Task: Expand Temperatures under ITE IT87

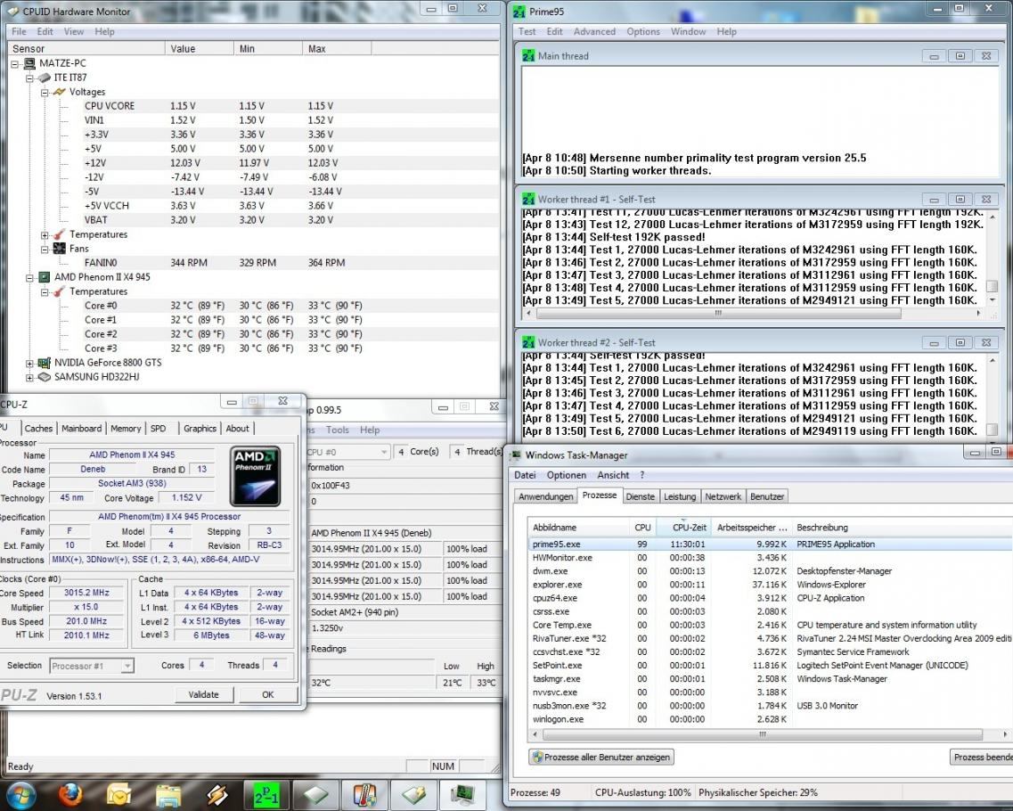Action: 45,235
